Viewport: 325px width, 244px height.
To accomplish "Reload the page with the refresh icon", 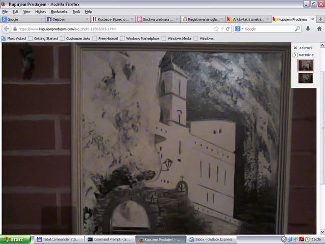I will tap(228, 29).
